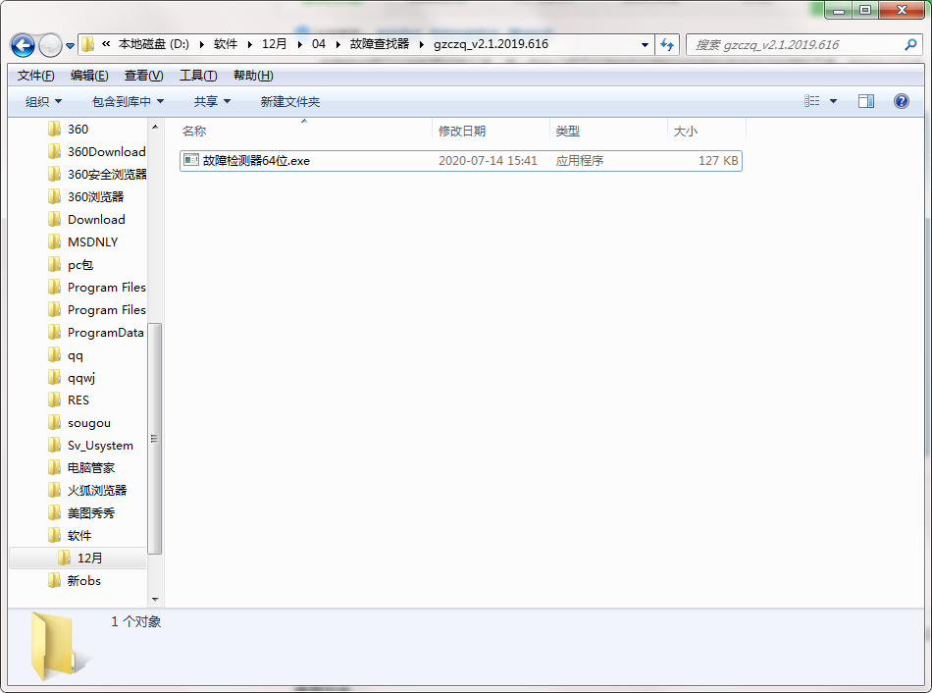Open the 工具(T) menu
This screenshot has width=932, height=693.
[198, 76]
